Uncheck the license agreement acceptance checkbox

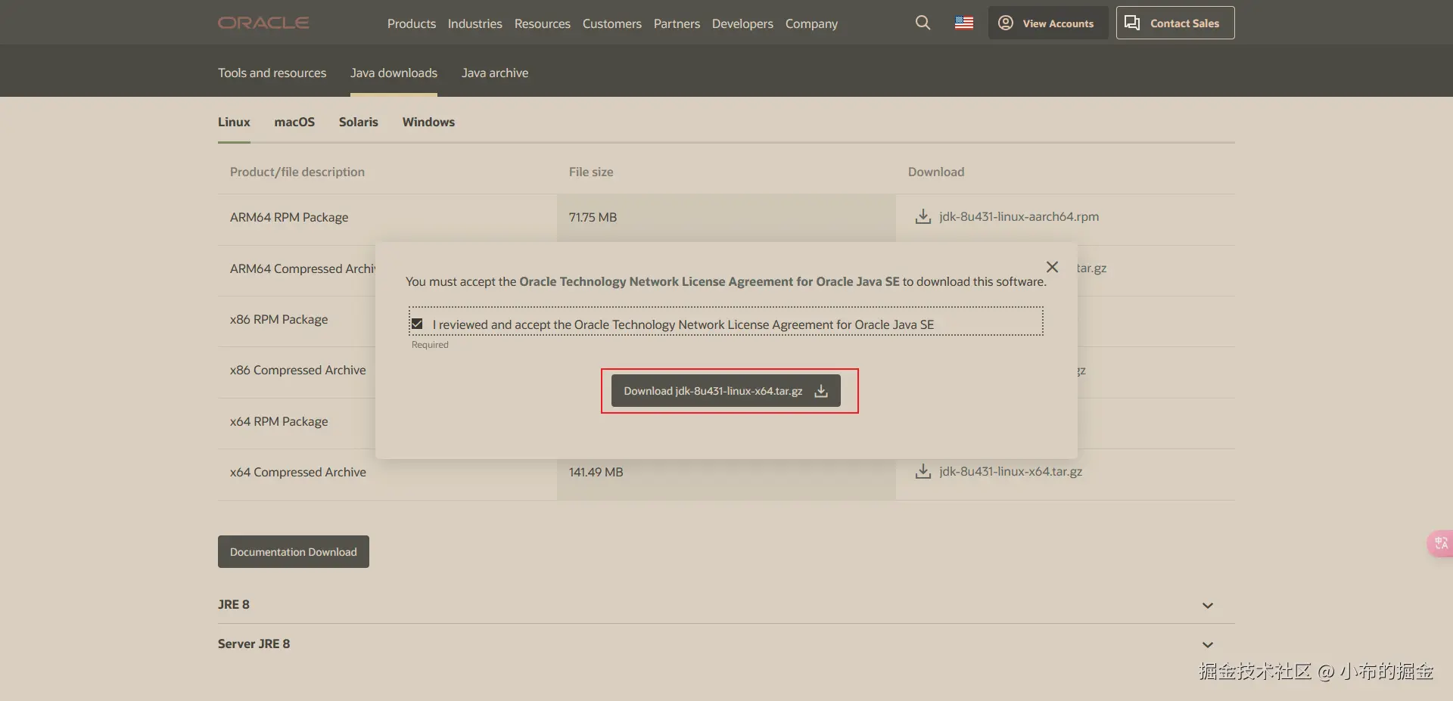pos(417,324)
